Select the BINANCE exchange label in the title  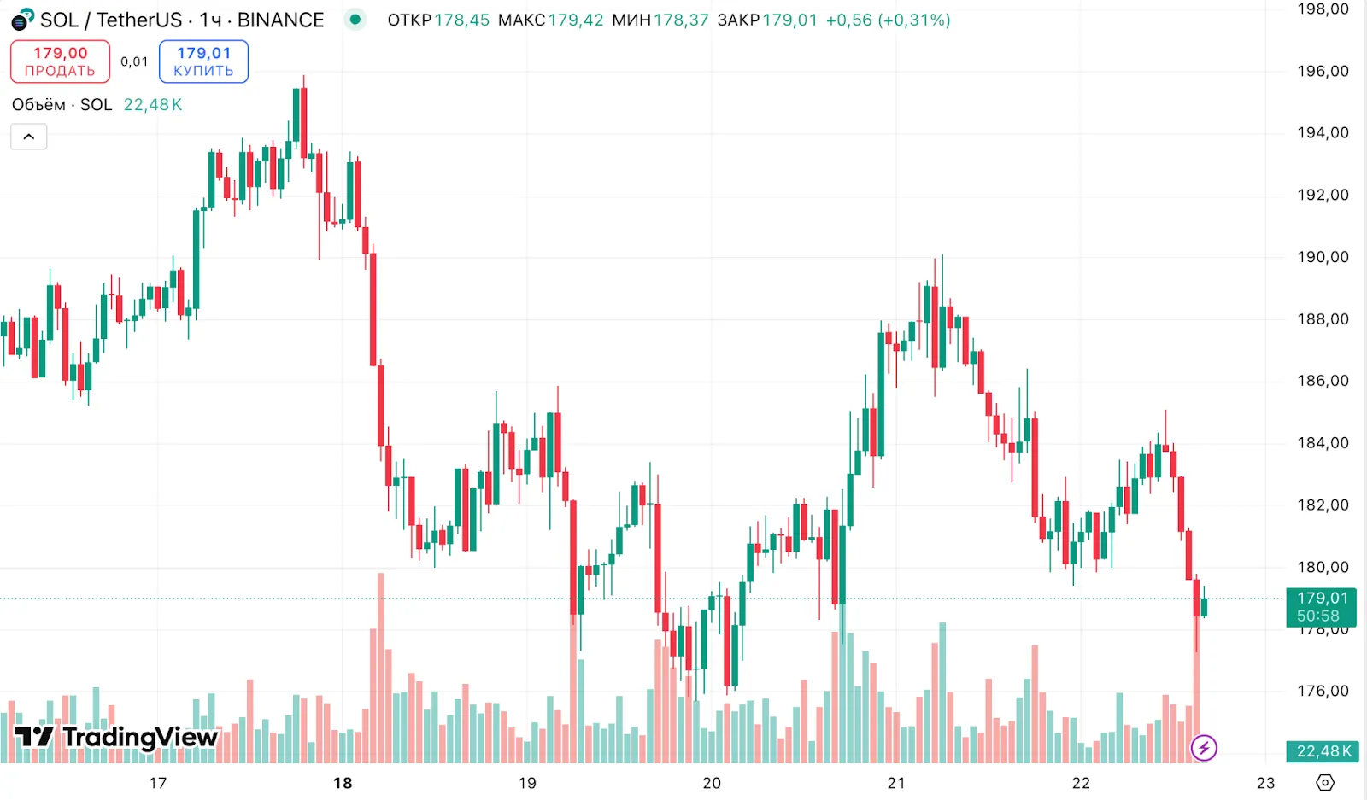[280, 19]
